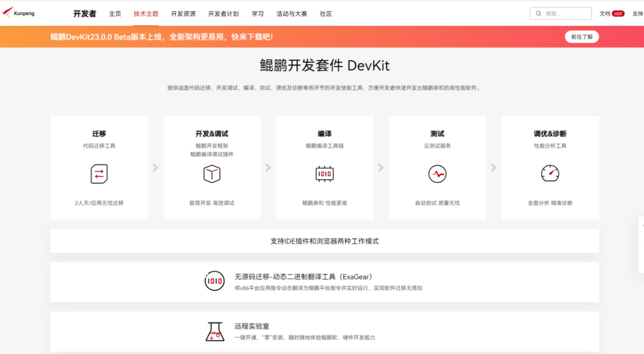Click the 代码迁移工具 text
644x354 pixels.
tap(99, 146)
